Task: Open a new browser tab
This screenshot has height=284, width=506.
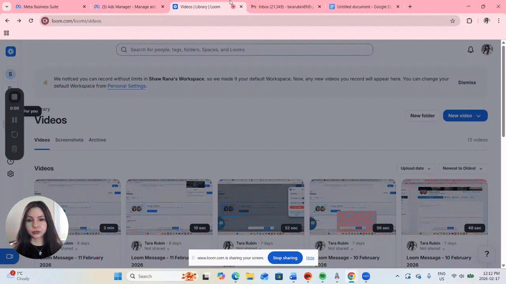Action: (x=410, y=6)
